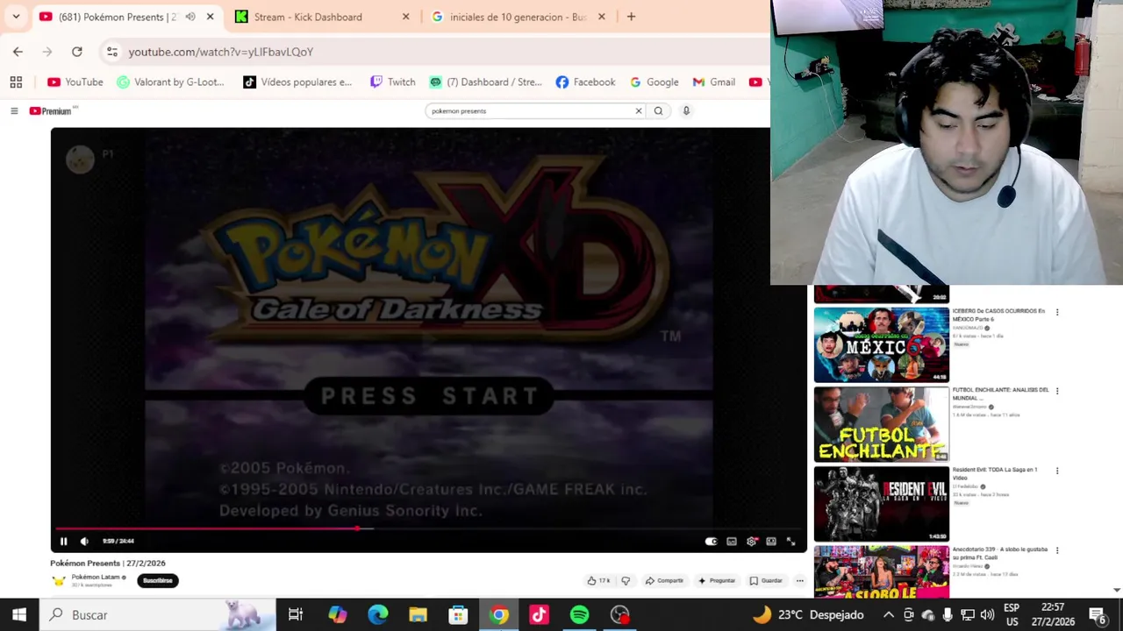Open the Windows Start menu
This screenshot has width=1123, height=631.
(19, 615)
